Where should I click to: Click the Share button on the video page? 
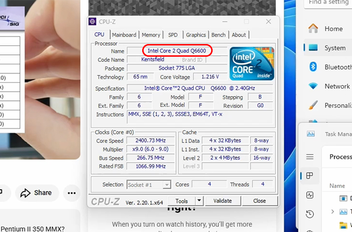[37, 193]
